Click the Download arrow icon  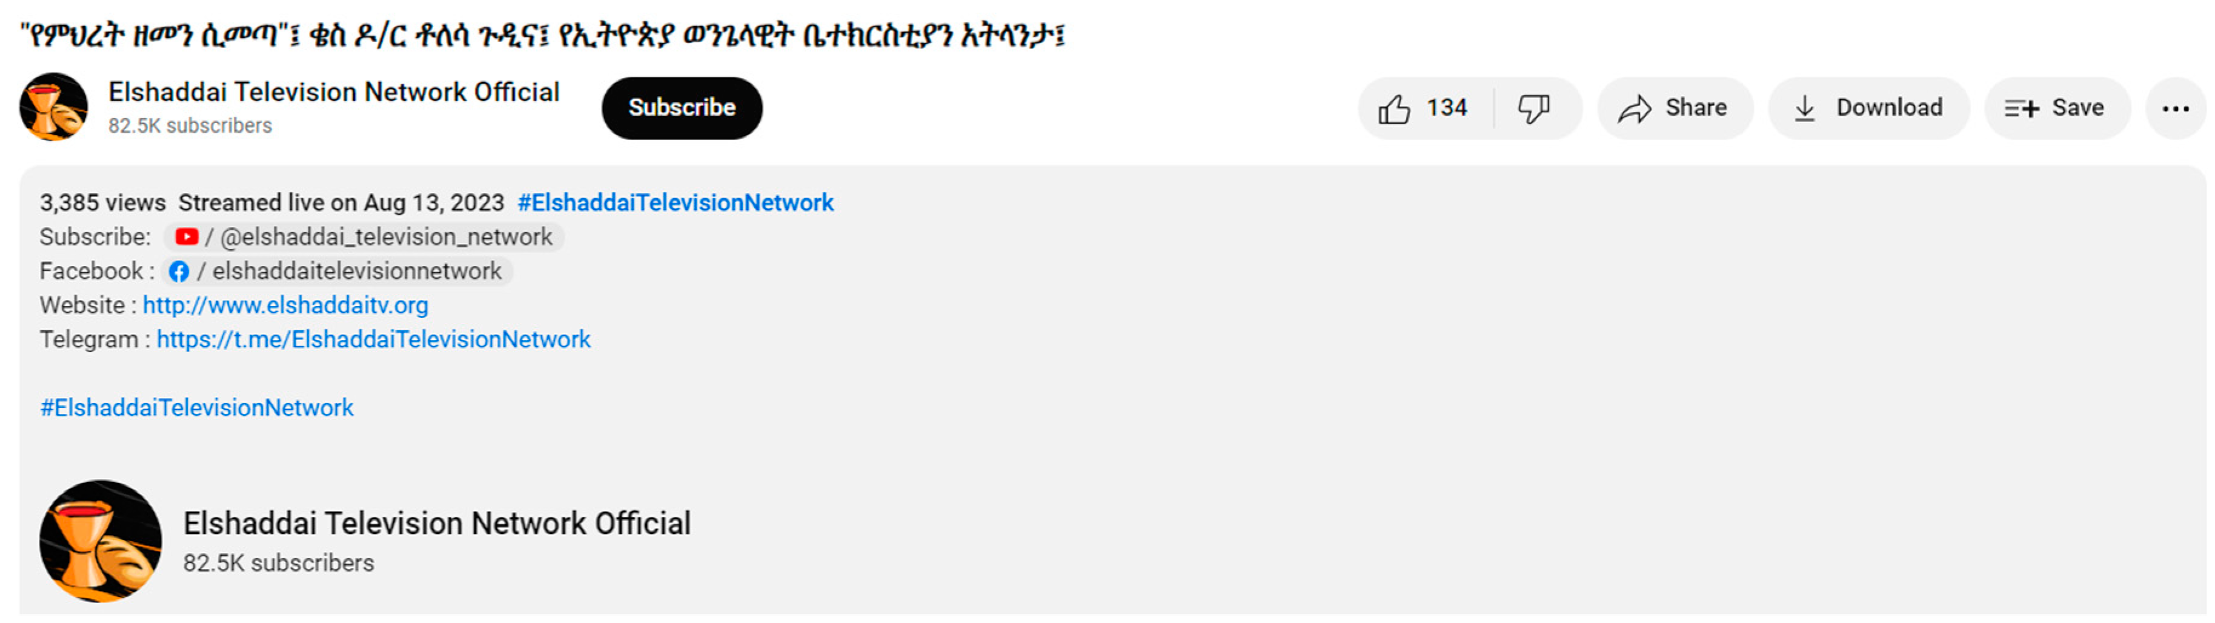[1805, 109]
